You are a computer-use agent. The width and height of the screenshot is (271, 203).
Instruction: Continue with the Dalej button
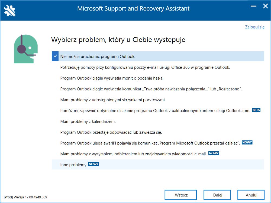click(x=217, y=195)
